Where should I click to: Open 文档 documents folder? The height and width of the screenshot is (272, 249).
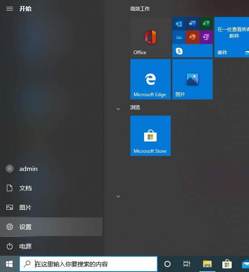tap(51, 188)
